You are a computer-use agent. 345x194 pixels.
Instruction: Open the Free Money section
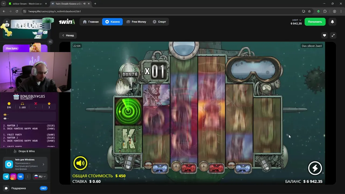point(136,22)
